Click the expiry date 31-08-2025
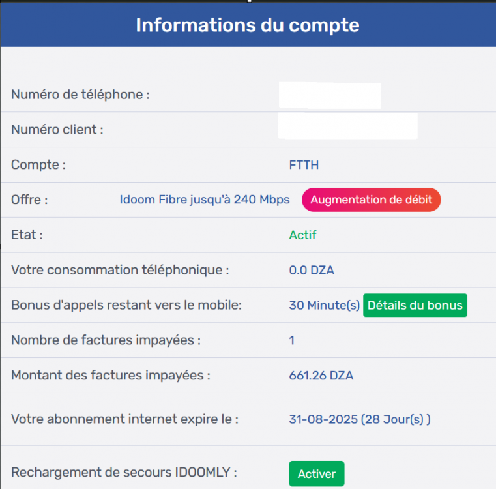Screen dimensions: 496x489 coord(323,419)
